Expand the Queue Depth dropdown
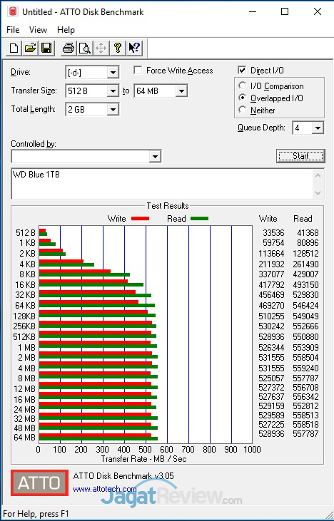This screenshot has height=521, width=334. 318,128
